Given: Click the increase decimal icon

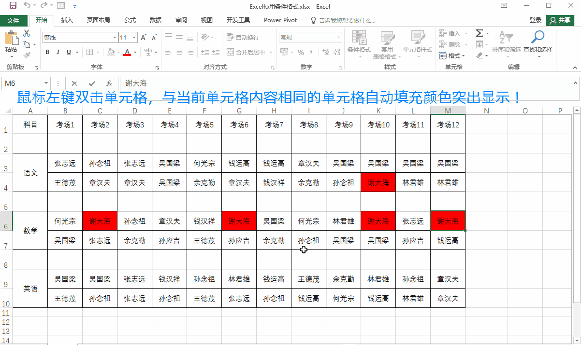Looking at the screenshot, I should [x=325, y=52].
